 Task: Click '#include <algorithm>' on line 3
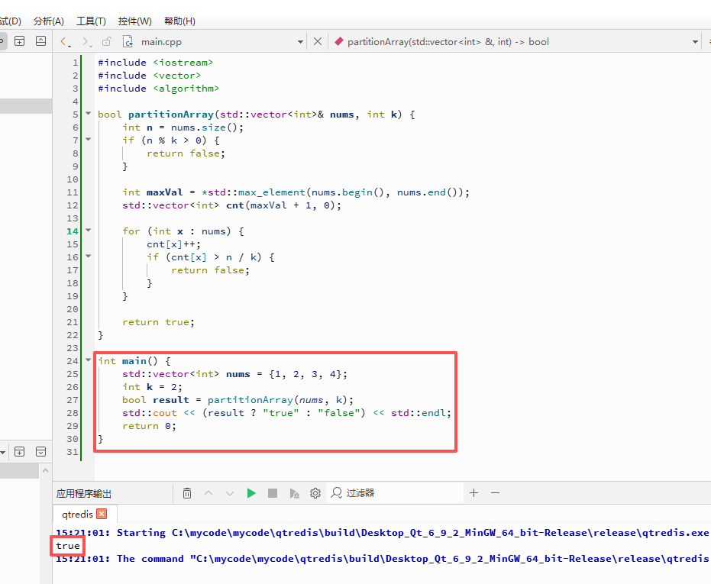[x=158, y=89]
